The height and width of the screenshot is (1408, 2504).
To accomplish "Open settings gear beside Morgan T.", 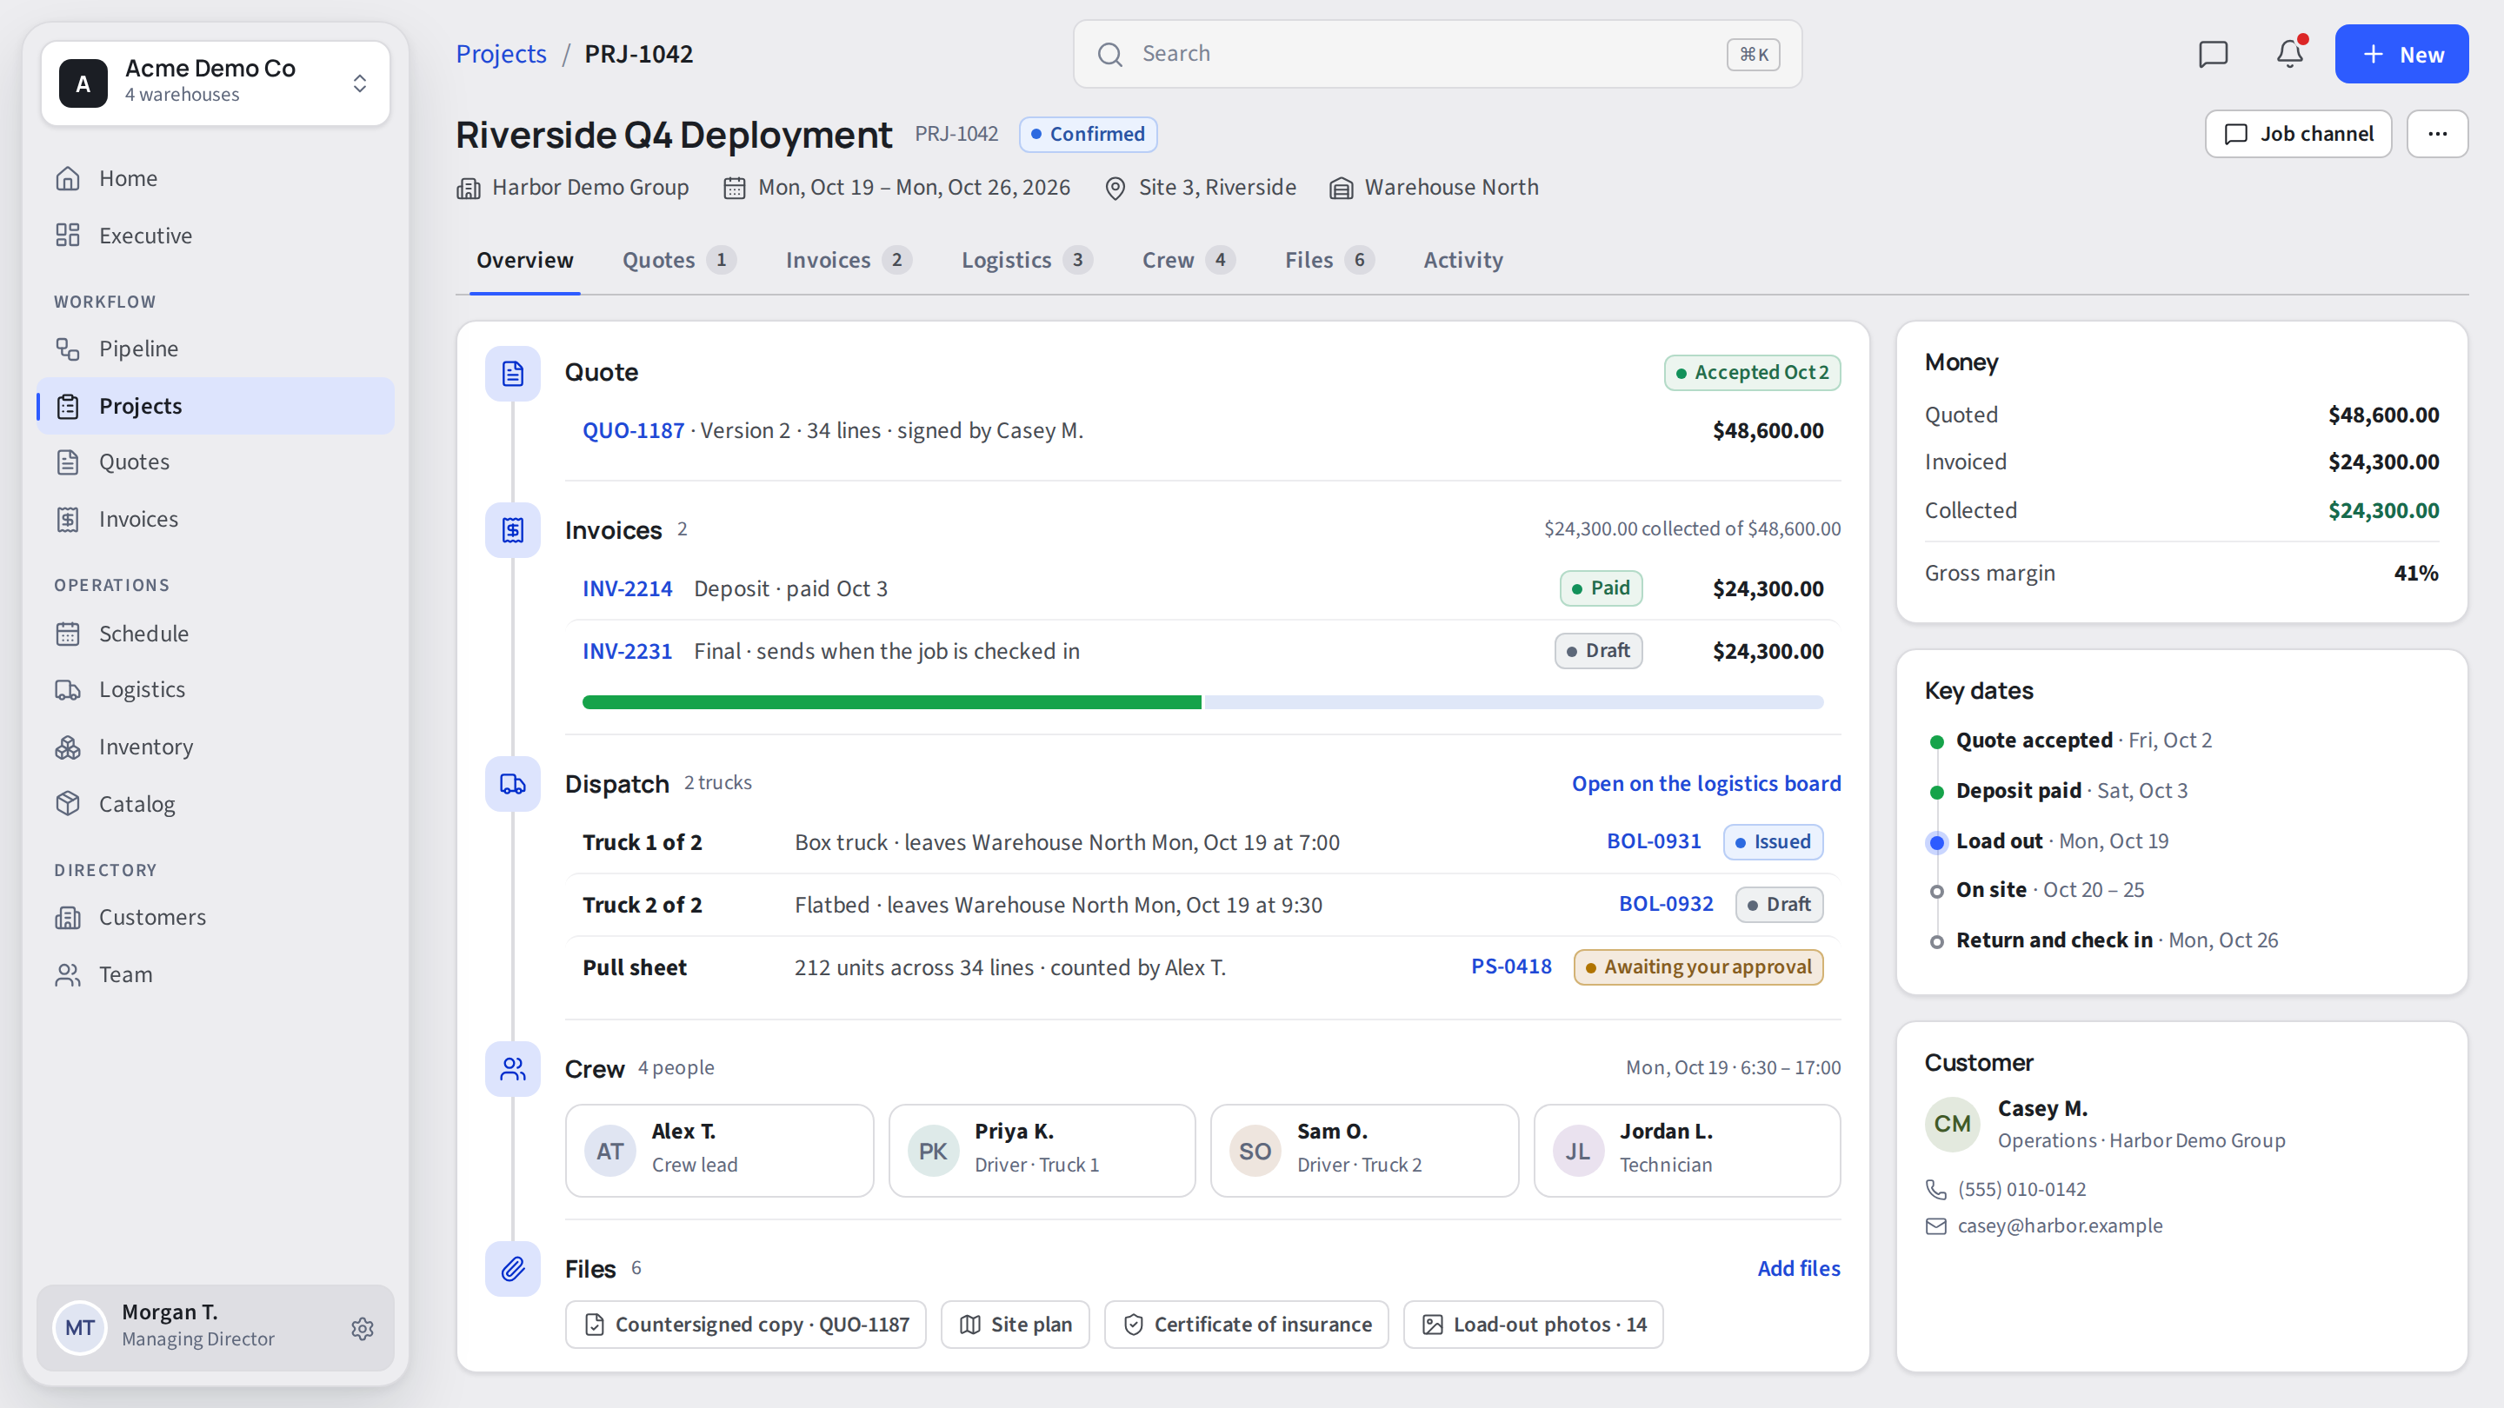I will [363, 1328].
